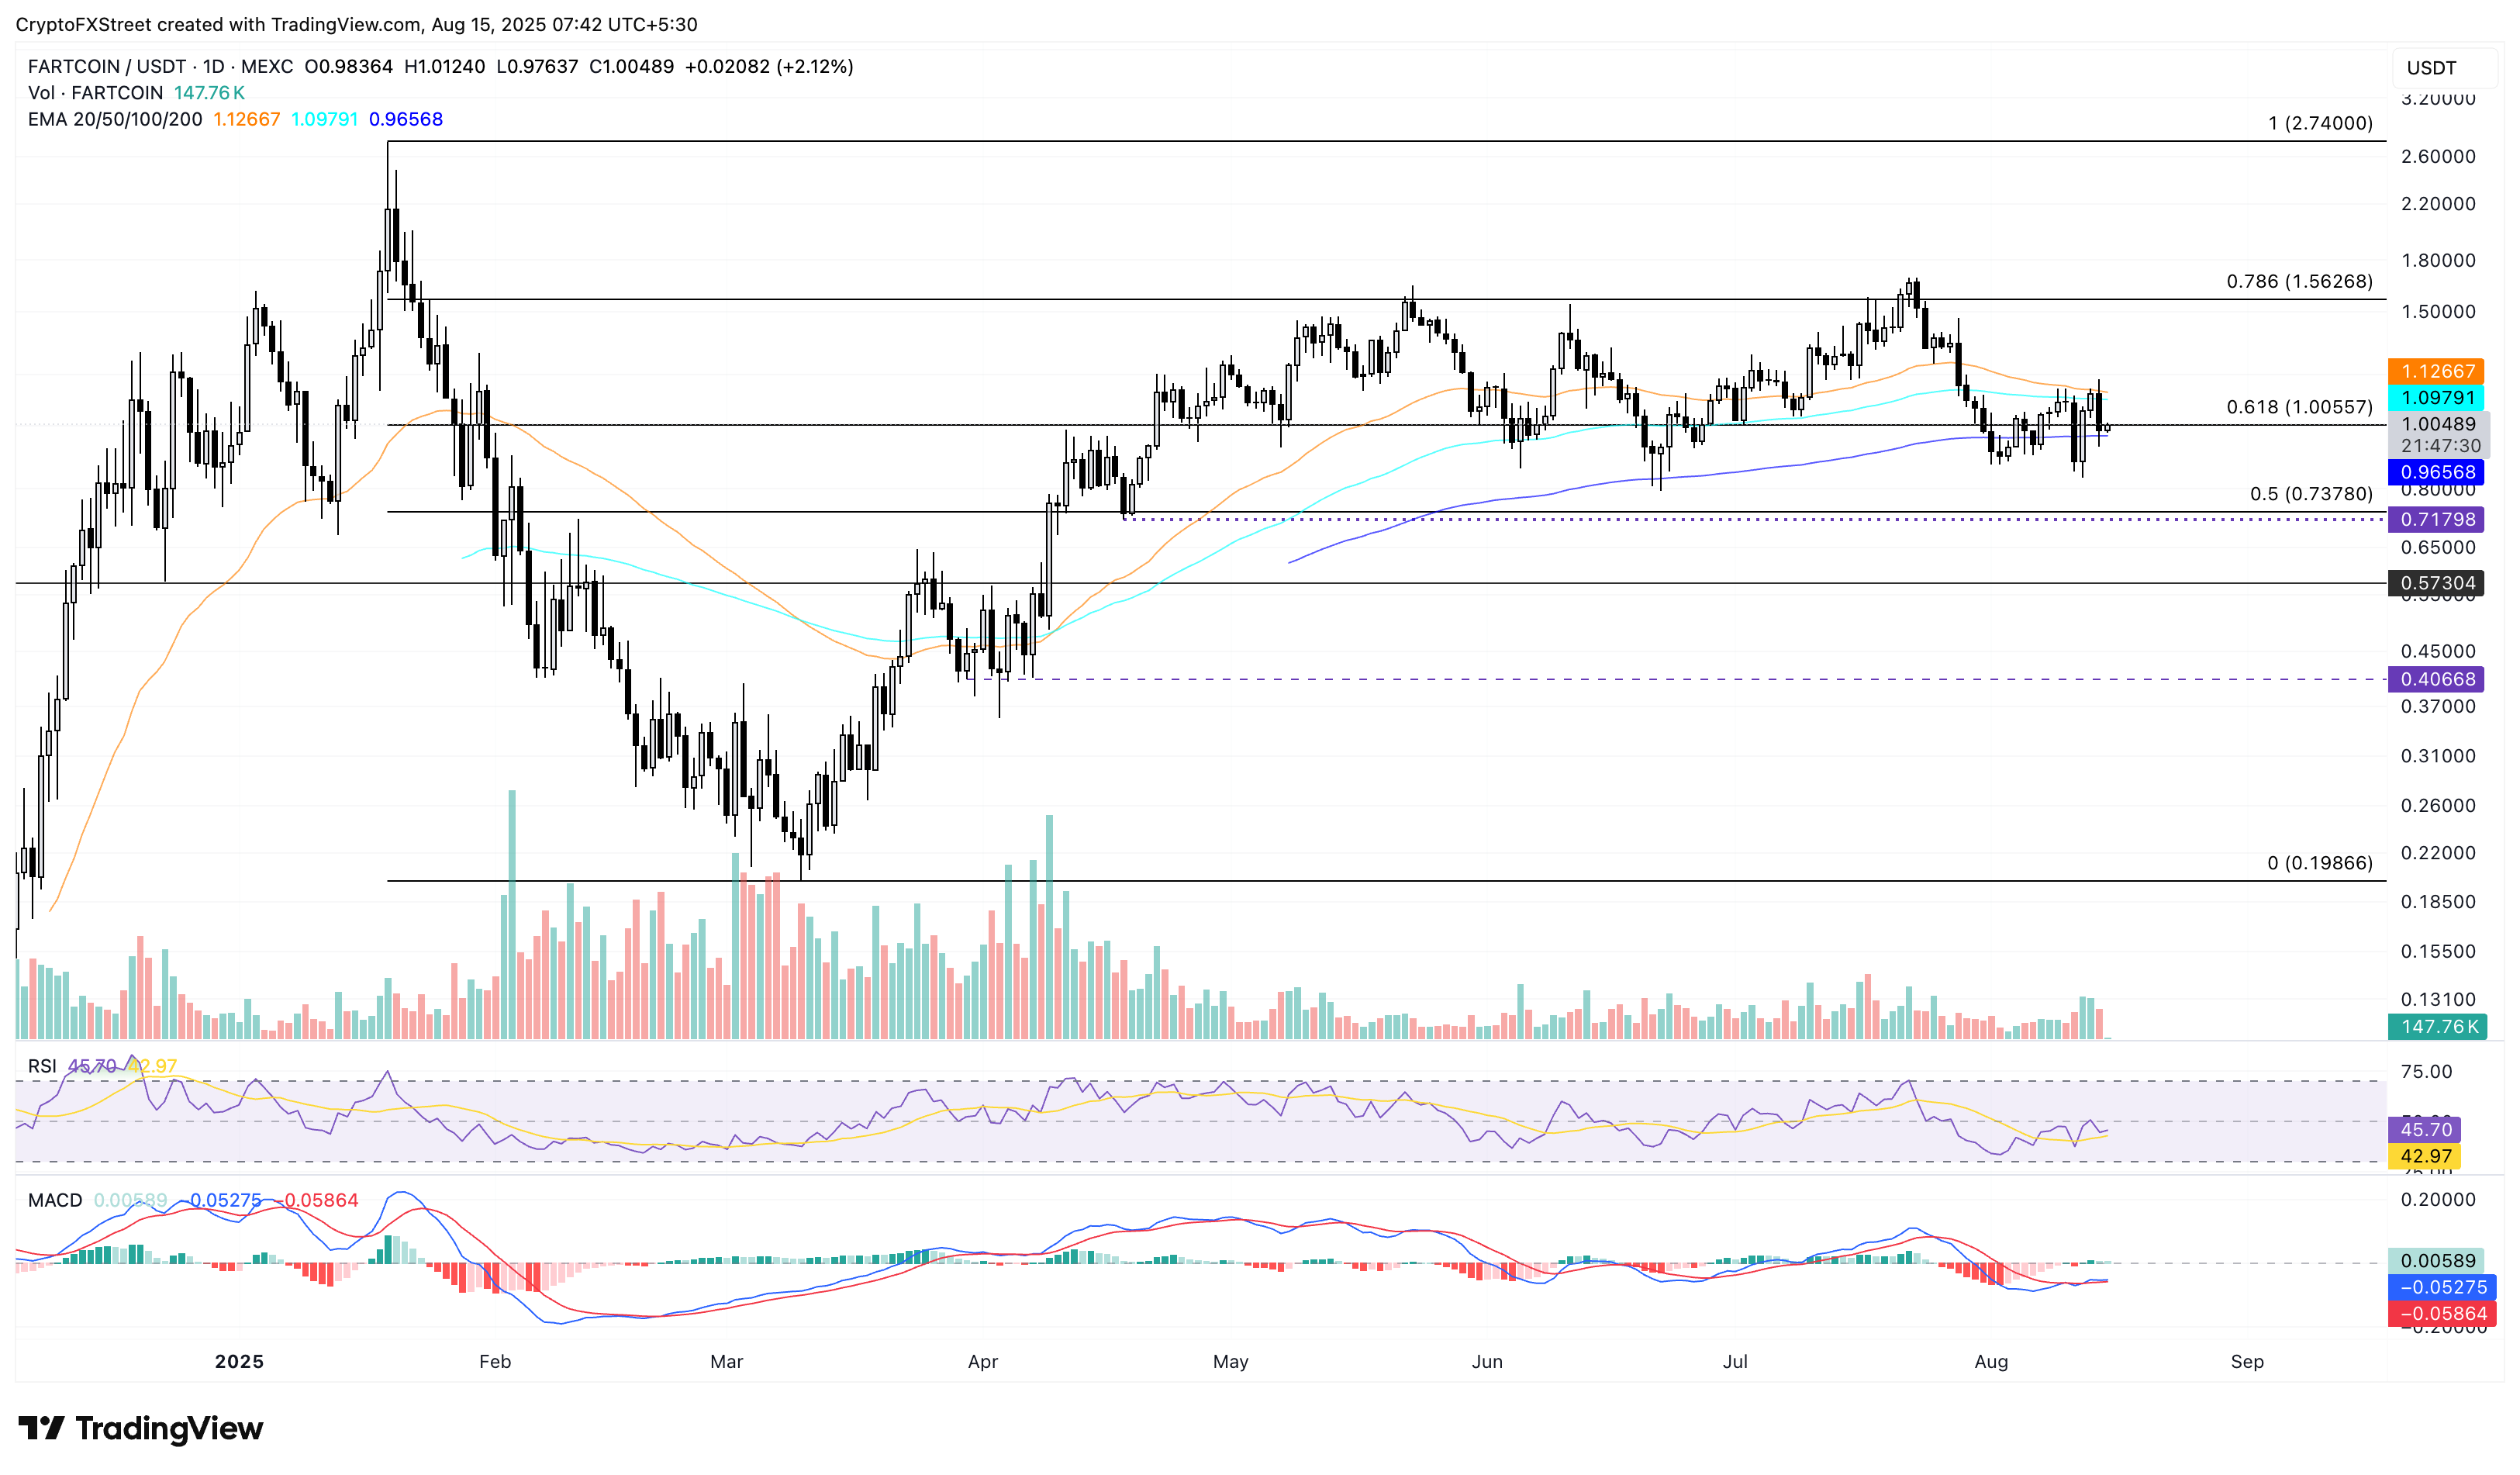
Task: Click the orange 1.12667 EMA price tag
Action: click(2438, 371)
